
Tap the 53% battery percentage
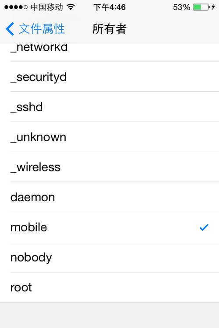coord(181,7)
